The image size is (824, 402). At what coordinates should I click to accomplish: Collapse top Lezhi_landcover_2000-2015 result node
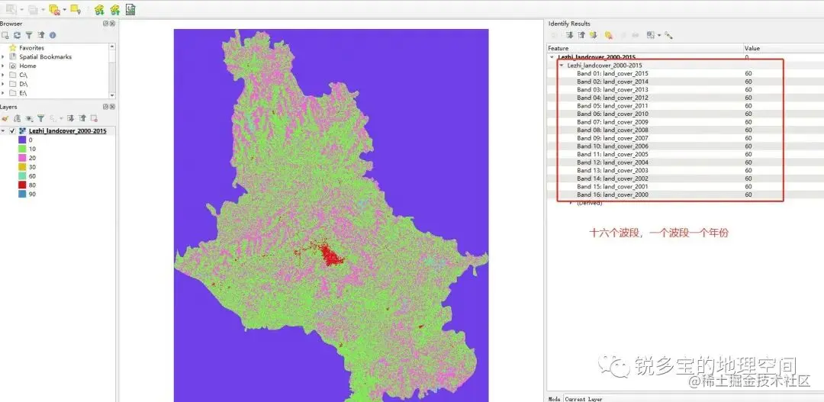552,56
